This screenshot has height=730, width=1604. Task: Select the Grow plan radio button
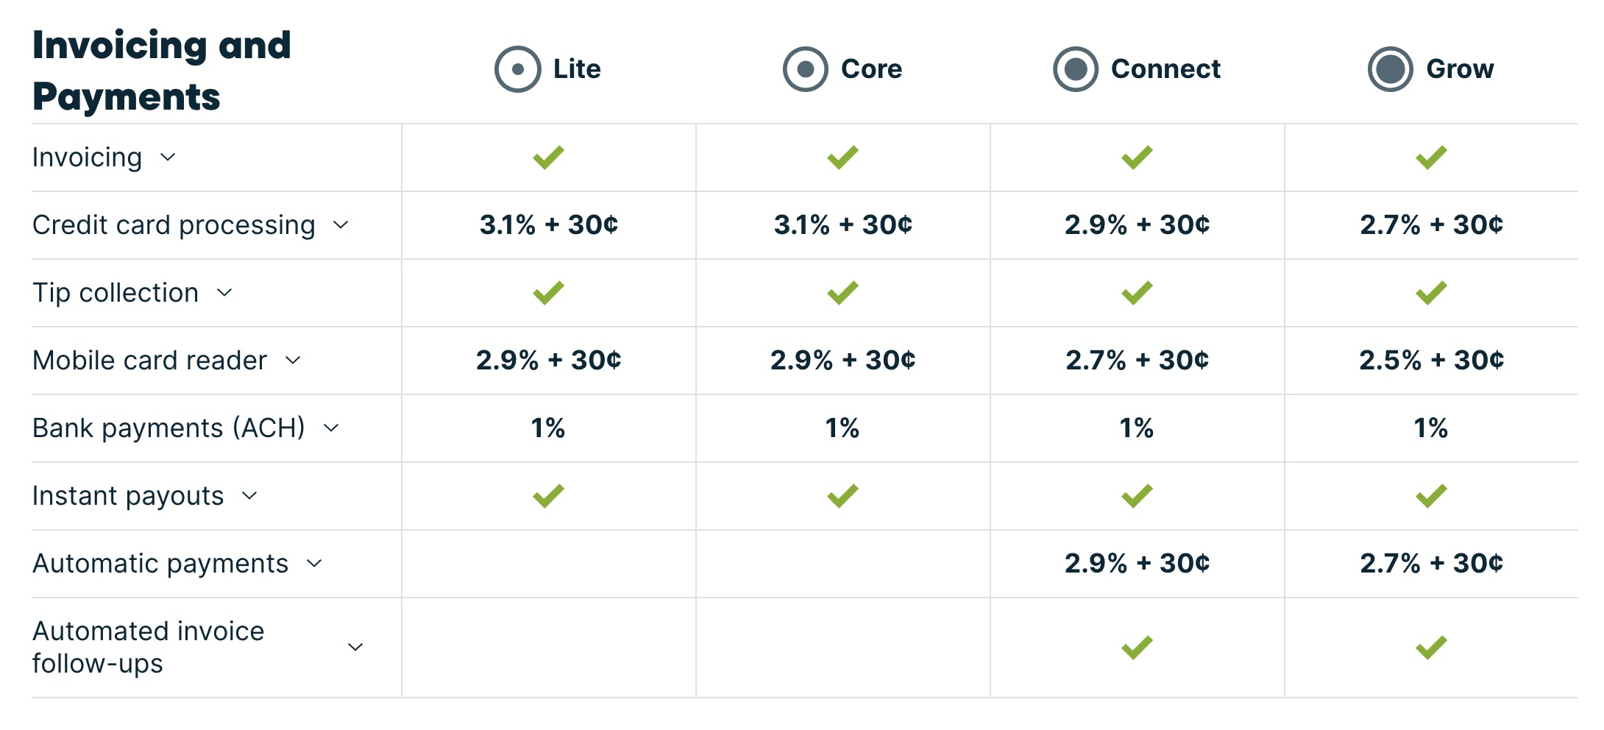1391,69
